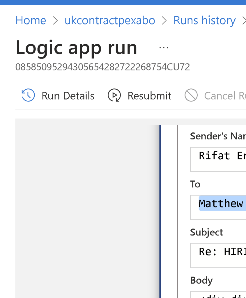Click the Sender's Name label

pos(218,136)
